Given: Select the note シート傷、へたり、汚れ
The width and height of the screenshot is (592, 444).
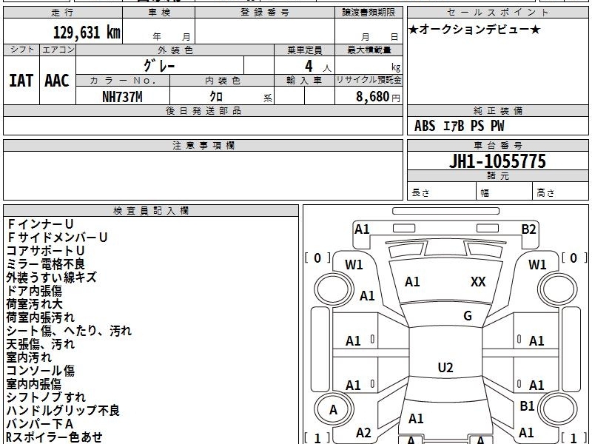Looking at the screenshot, I should click(69, 331).
